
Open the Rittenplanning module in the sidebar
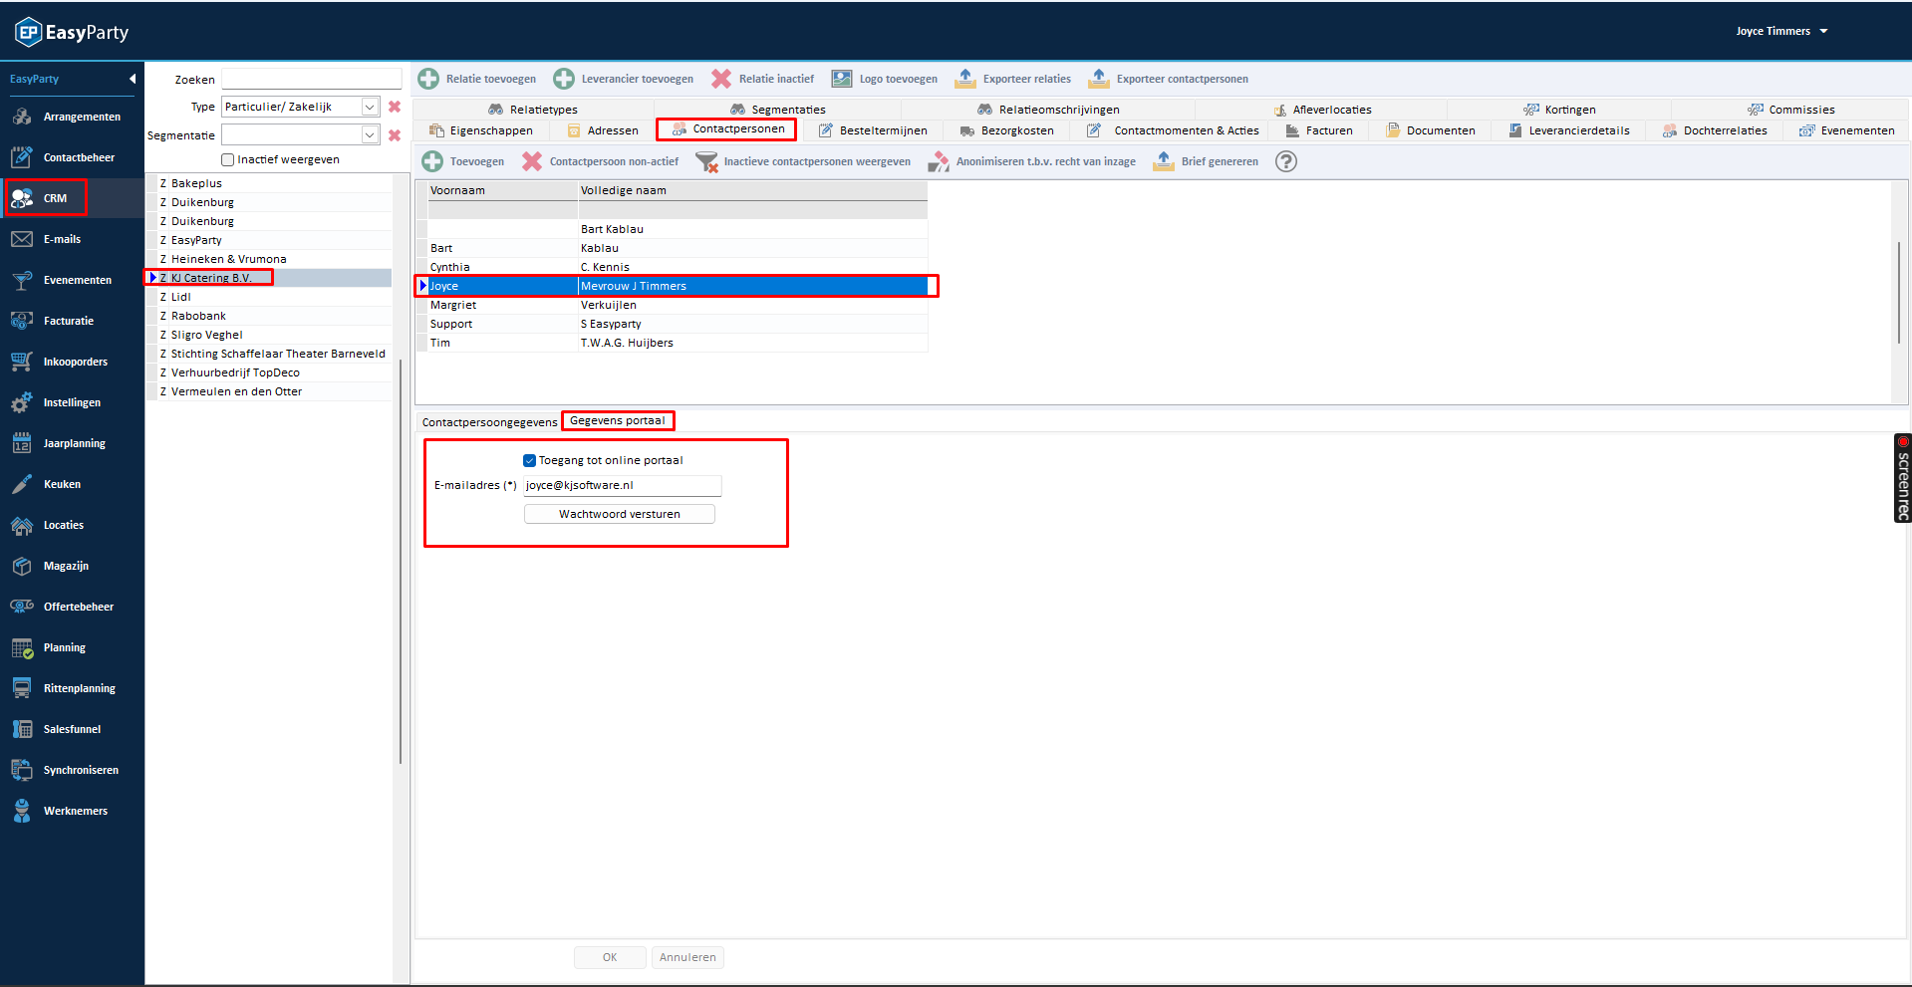tap(79, 688)
